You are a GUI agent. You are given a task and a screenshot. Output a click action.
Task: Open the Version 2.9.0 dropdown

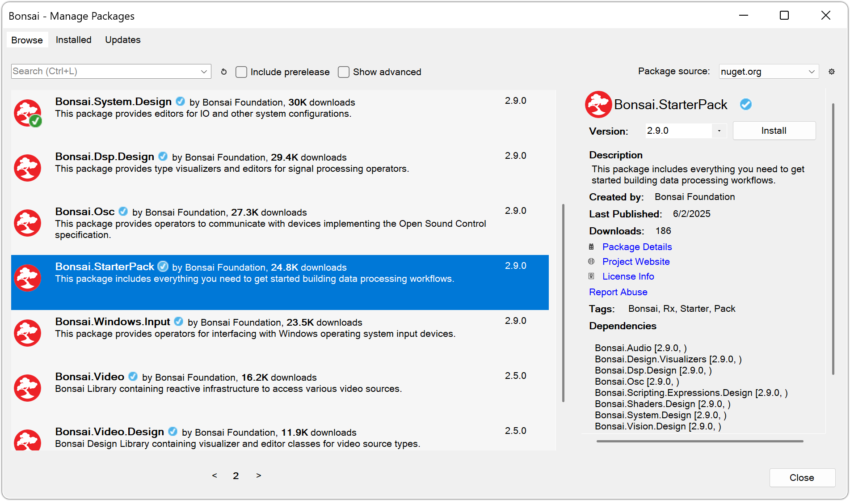point(719,131)
